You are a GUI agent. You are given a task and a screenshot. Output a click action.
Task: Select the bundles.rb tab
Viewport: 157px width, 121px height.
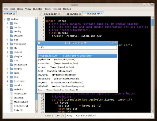point(93,14)
